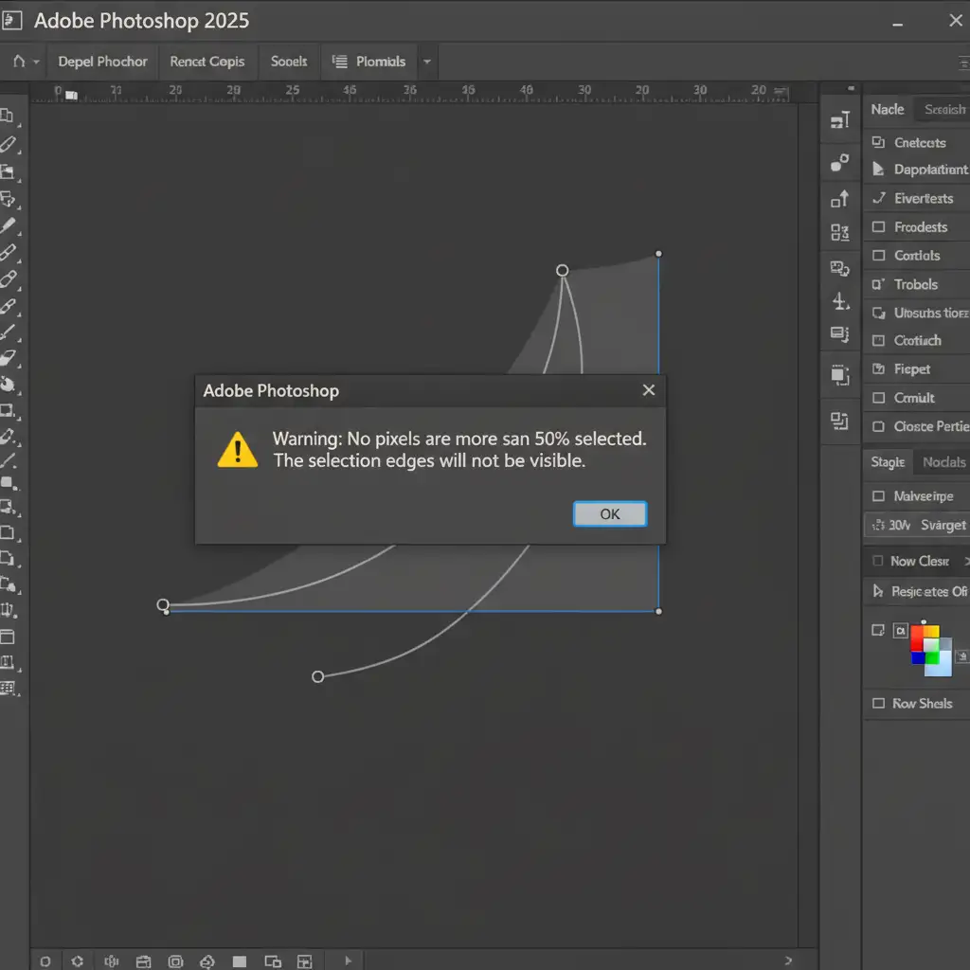This screenshot has height=970, width=970.
Task: Expand the dropdown arrow after Plomials
Action: (426, 62)
